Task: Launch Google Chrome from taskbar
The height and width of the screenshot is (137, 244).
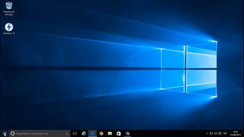Action: pos(101,134)
